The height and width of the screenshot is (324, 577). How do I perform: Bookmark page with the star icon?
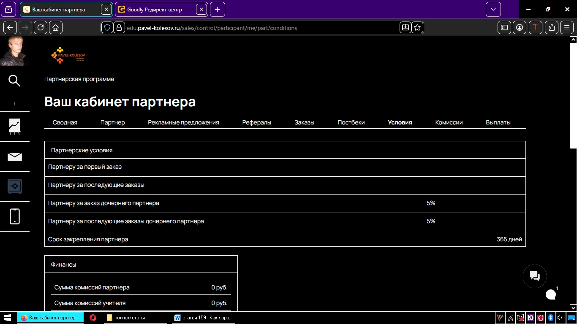417,27
